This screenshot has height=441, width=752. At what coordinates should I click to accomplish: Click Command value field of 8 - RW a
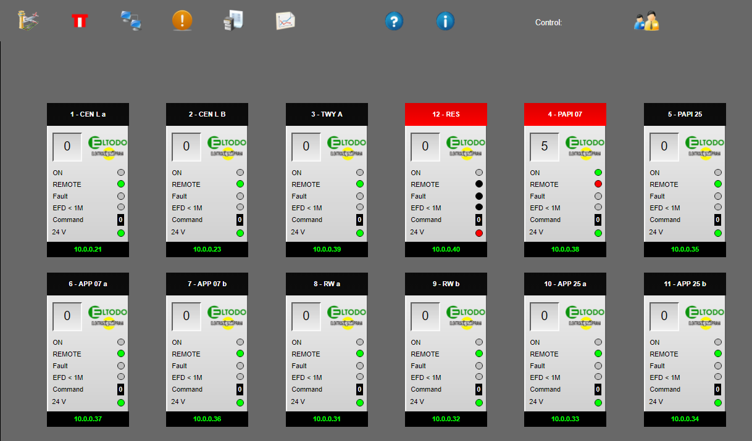[x=359, y=390]
